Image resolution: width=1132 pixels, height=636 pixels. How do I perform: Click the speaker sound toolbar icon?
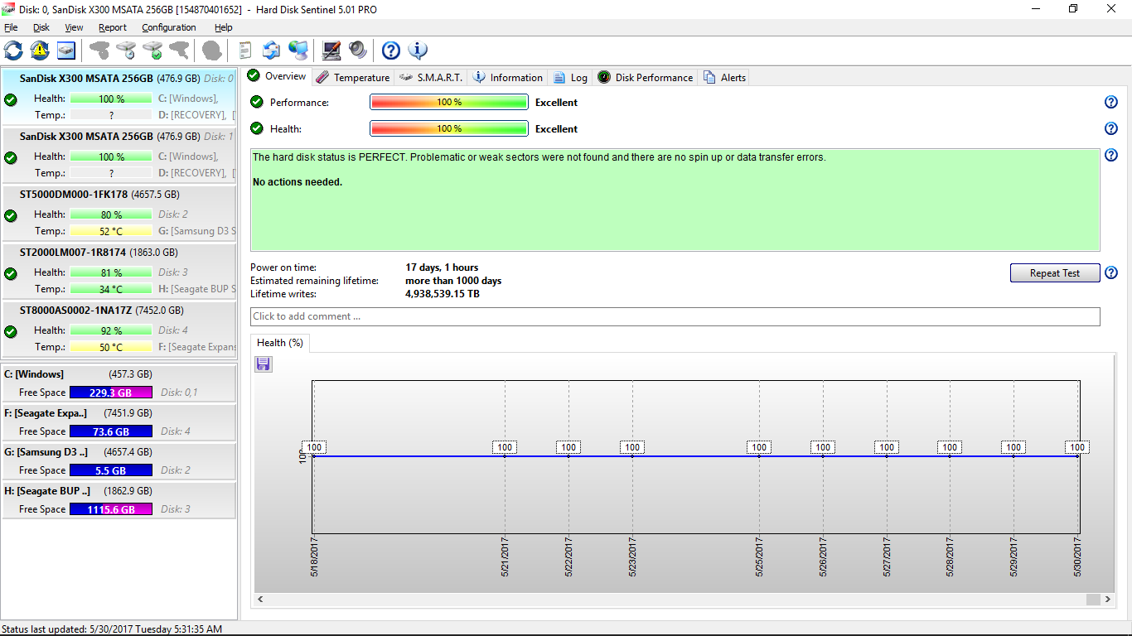coord(358,51)
